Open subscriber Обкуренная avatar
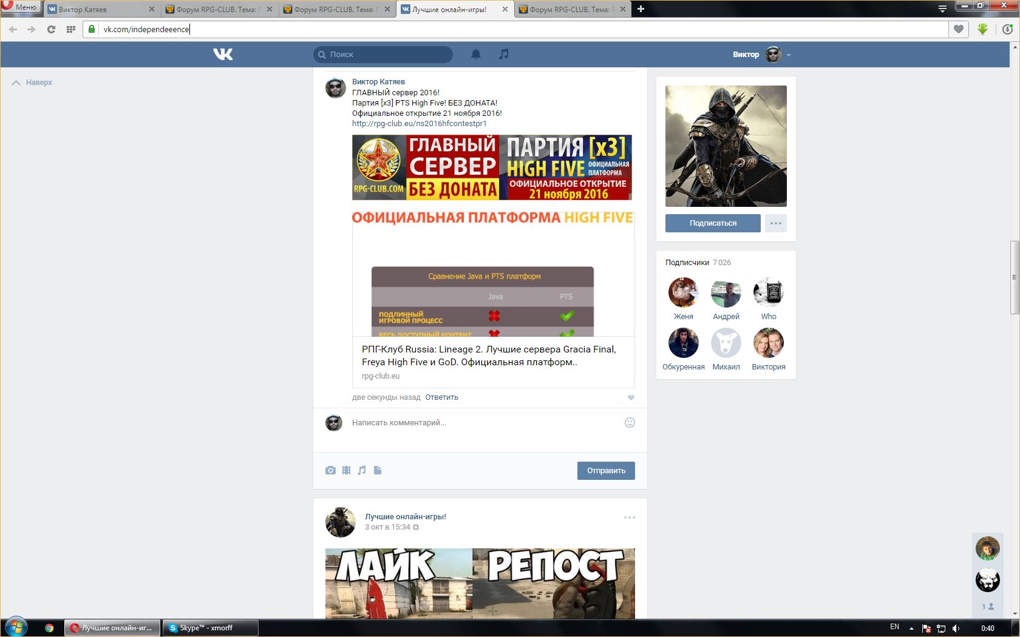This screenshot has width=1020, height=637. click(x=684, y=343)
